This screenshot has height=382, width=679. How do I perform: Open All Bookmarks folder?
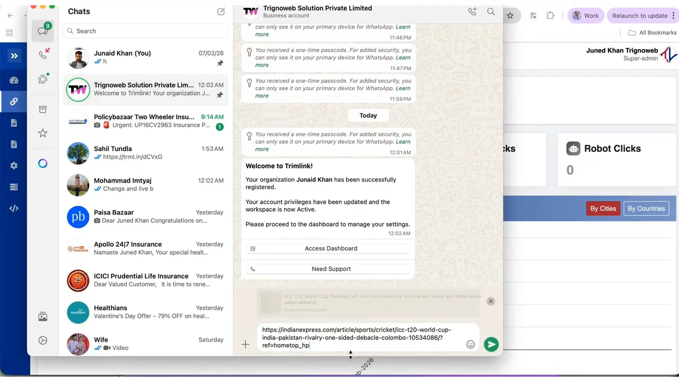click(652, 33)
